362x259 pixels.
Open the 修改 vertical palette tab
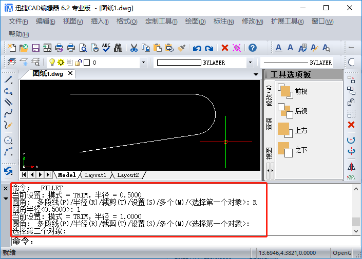point(269,96)
